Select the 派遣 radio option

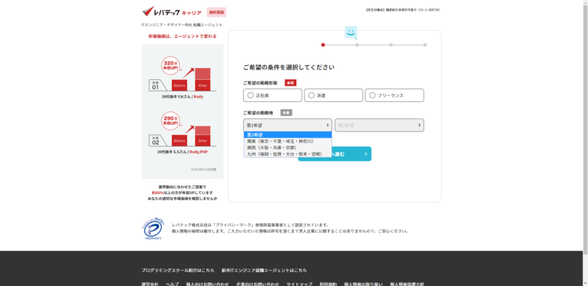pyautogui.click(x=334, y=95)
